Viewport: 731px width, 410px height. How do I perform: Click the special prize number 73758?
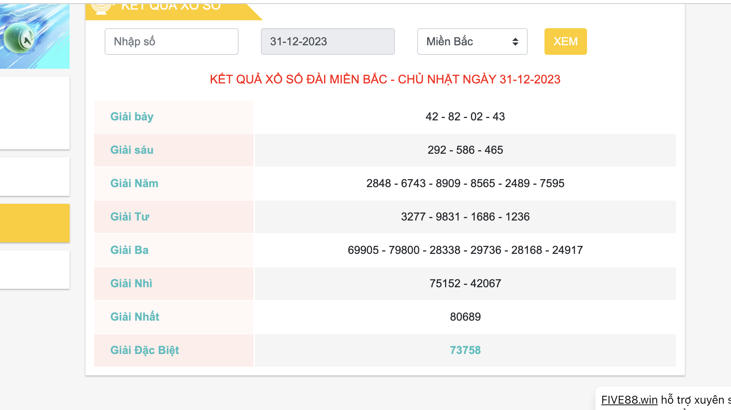coord(465,350)
